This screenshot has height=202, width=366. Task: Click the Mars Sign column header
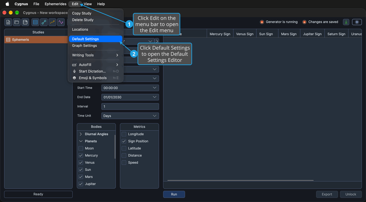click(x=289, y=34)
